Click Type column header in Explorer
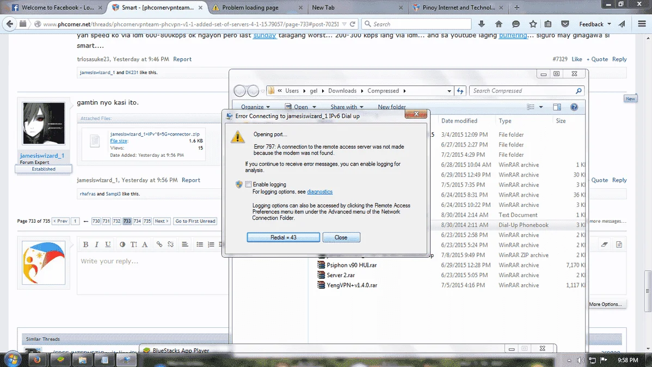Viewport: 652px width, 367px height. (505, 121)
